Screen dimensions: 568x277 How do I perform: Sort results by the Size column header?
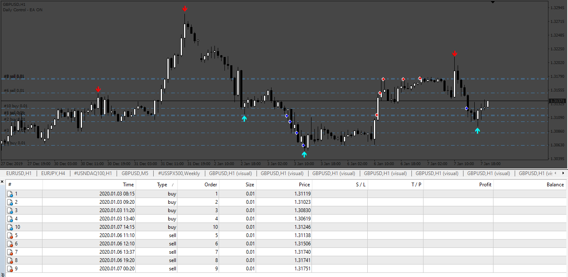(238, 185)
